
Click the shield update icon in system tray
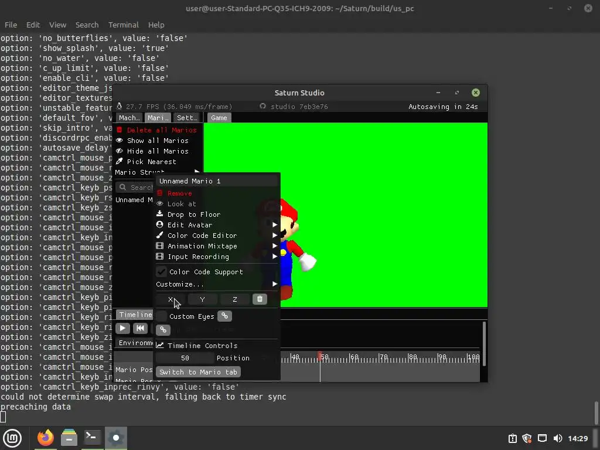(527, 438)
